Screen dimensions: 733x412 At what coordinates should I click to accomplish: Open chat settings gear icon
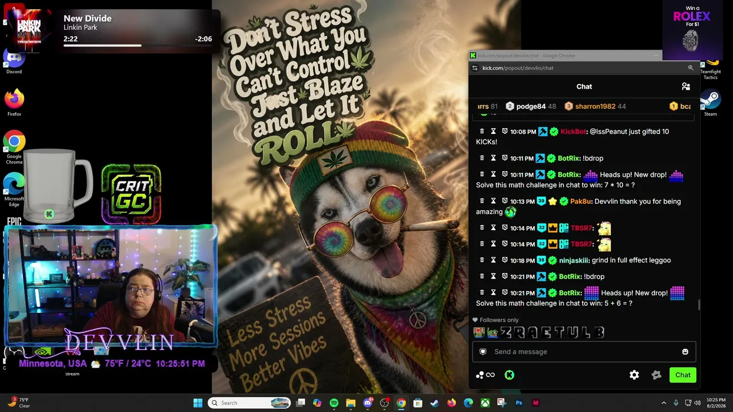(x=634, y=375)
